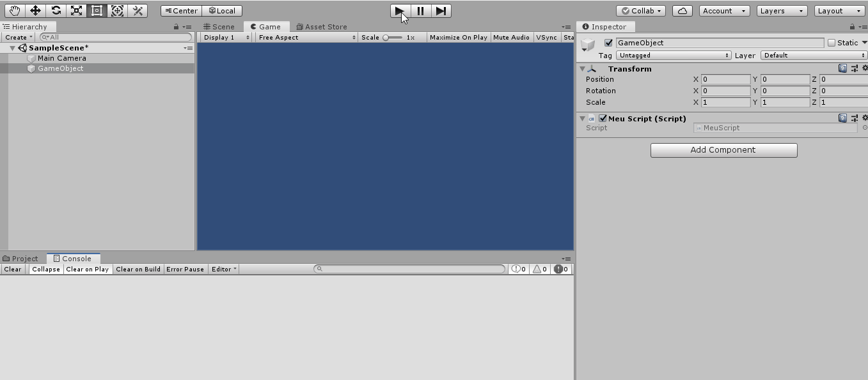Viewport: 868px width, 380px height.
Task: Open the SampleScene options menu icon
Action: coord(188,48)
